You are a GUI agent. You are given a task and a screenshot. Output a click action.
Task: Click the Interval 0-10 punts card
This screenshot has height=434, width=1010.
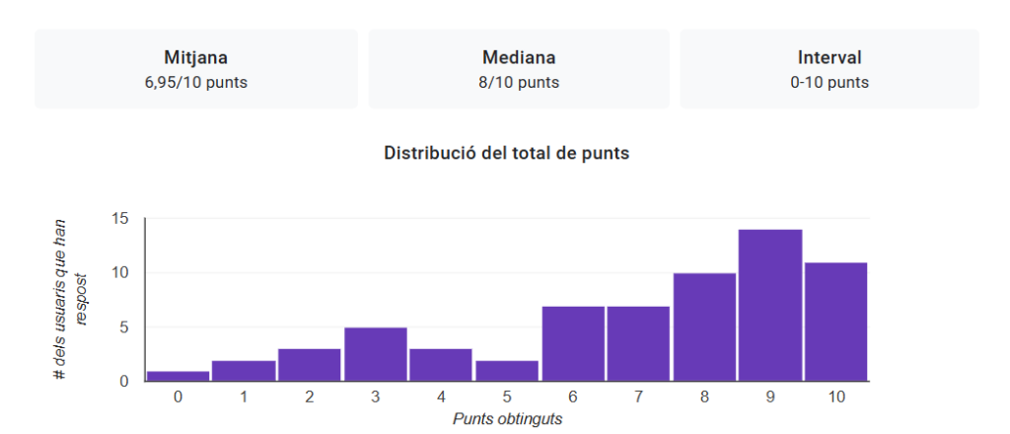pos(829,69)
